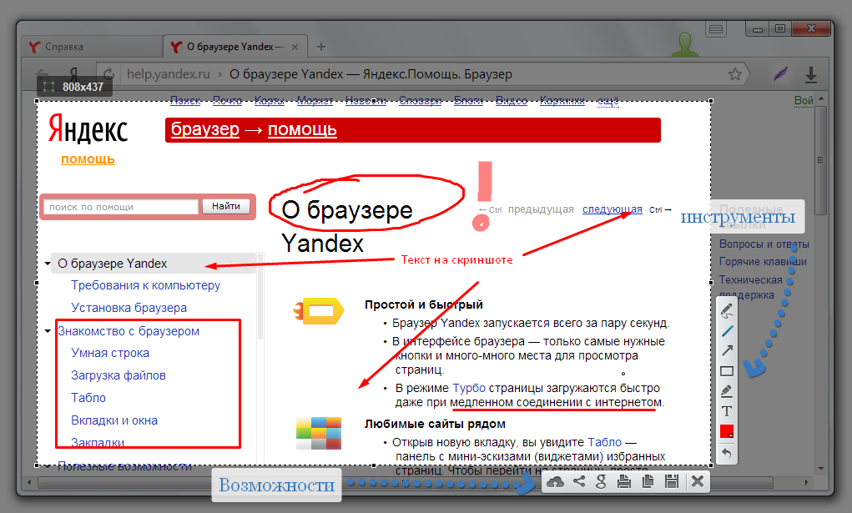This screenshot has width=852, height=513.
Task: Share screenshot via social networks icon
Action: 578,481
